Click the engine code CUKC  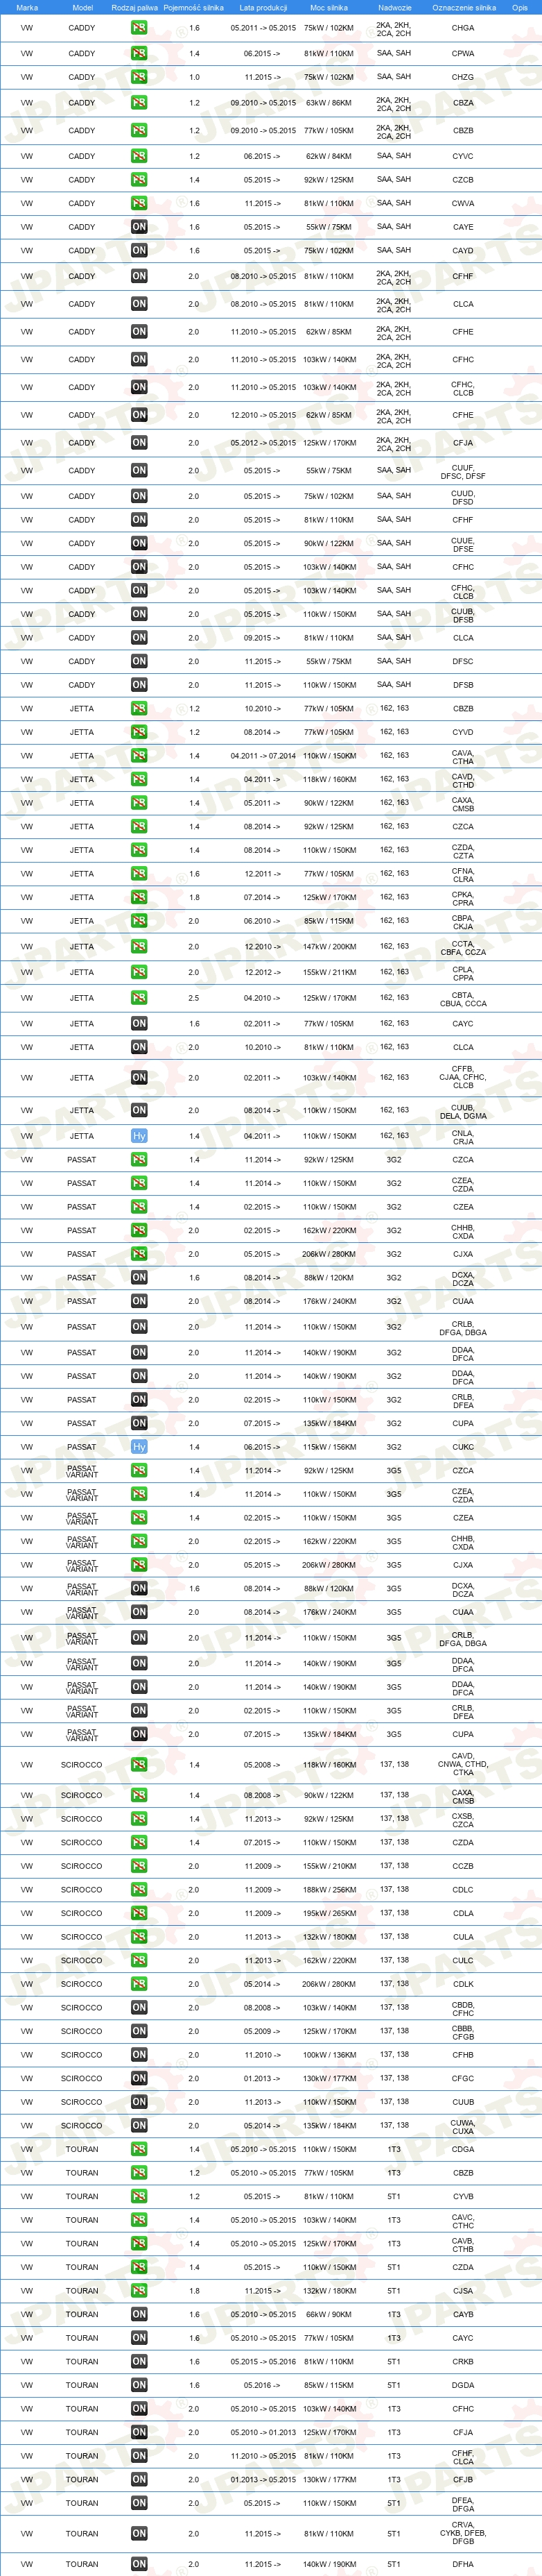pos(463,1447)
